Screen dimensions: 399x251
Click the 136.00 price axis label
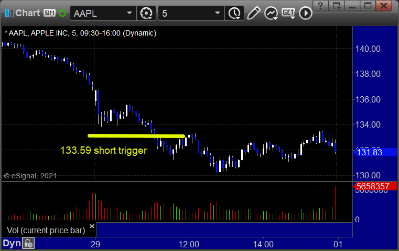(368, 99)
